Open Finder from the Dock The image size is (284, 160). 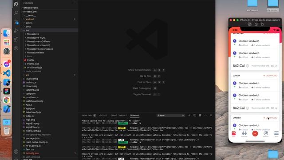[x=7, y=33]
